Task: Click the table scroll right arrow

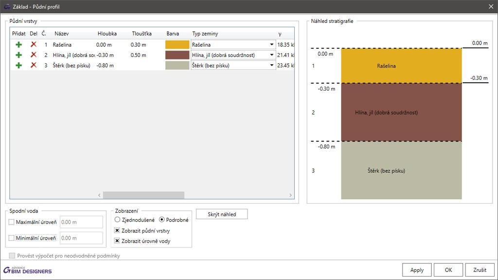Action: pyautogui.click(x=290, y=195)
